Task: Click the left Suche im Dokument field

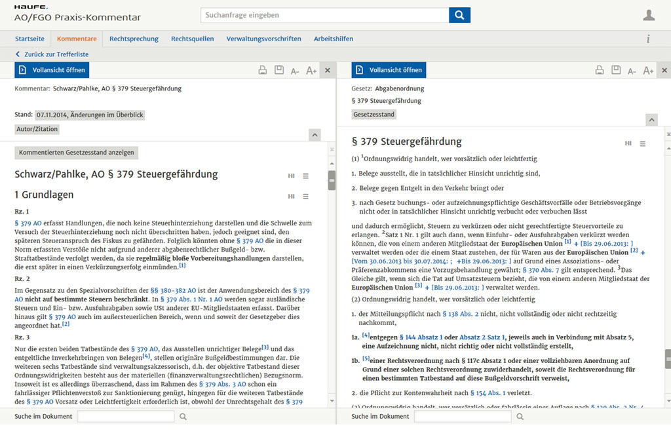Action: tap(126, 416)
